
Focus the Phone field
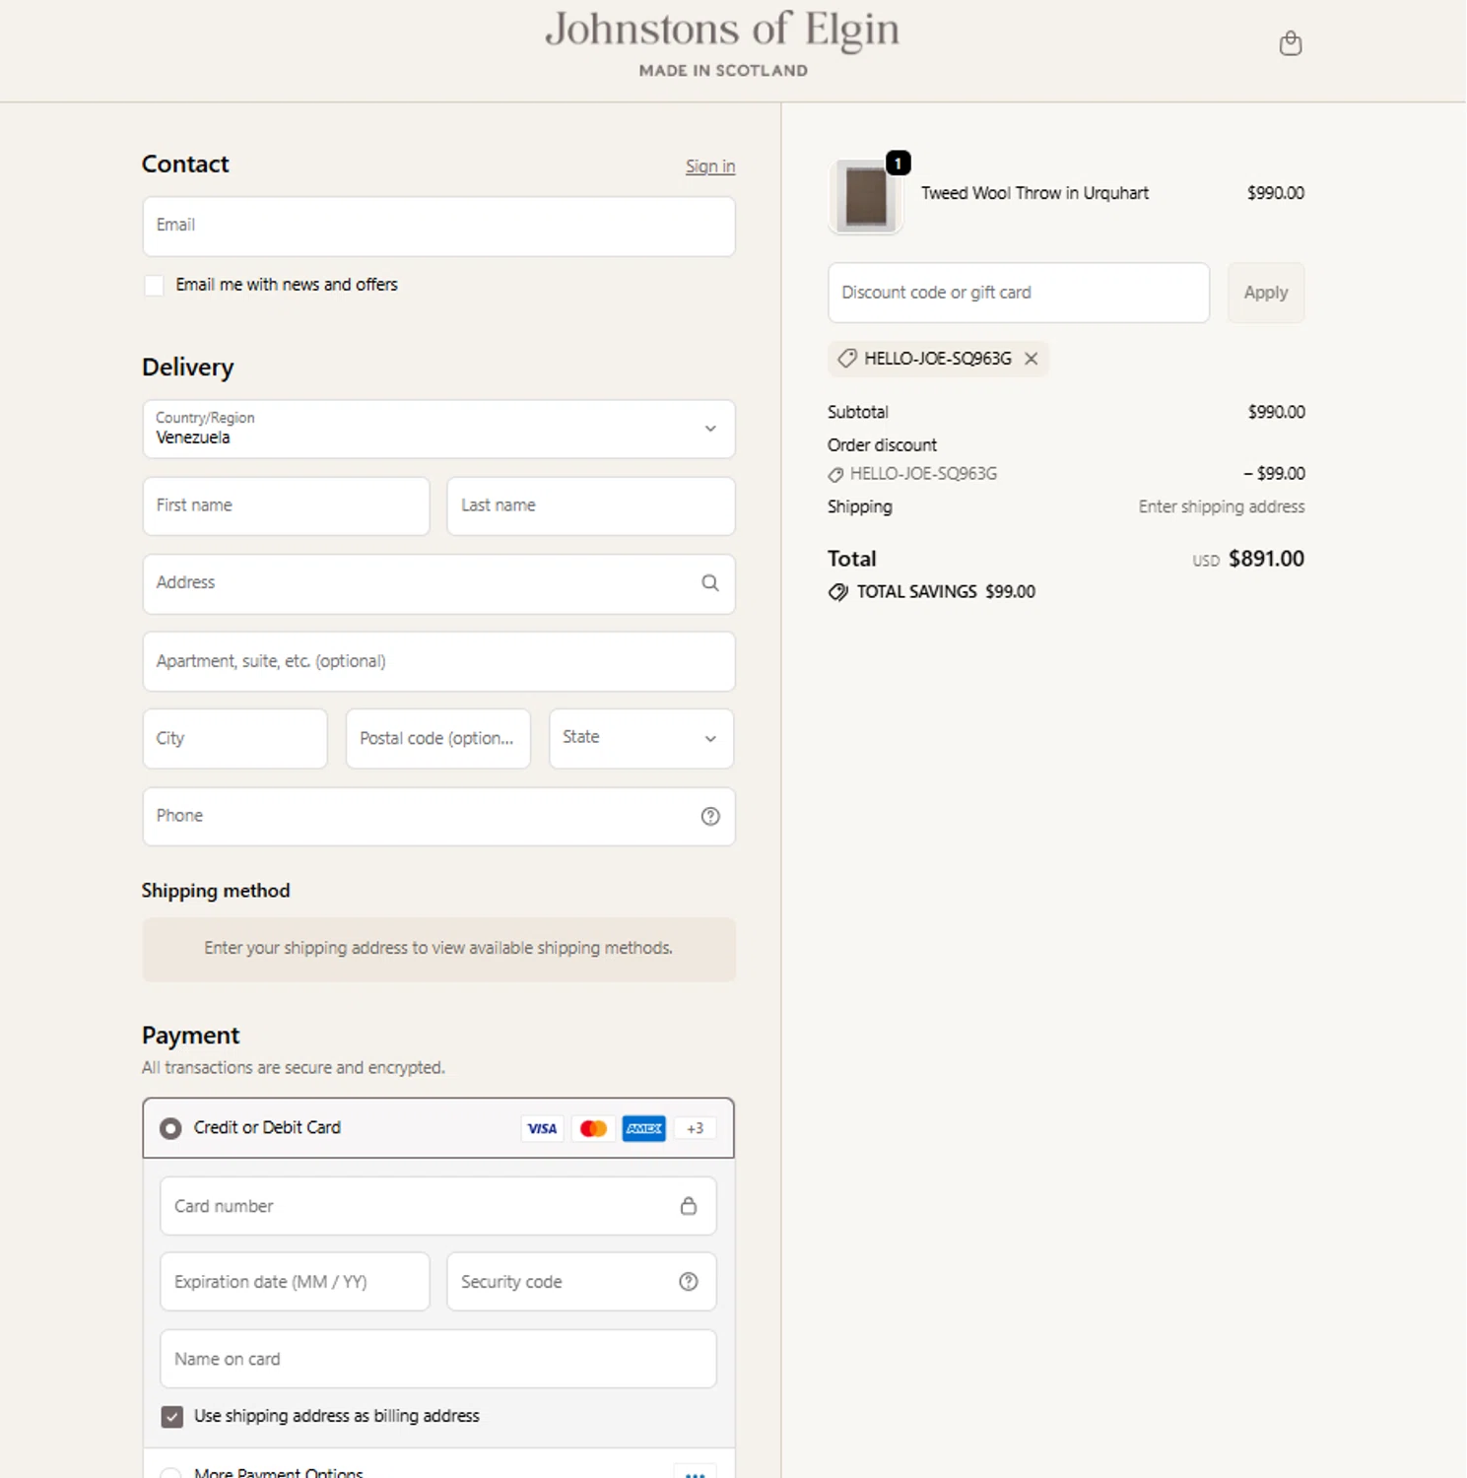(438, 817)
